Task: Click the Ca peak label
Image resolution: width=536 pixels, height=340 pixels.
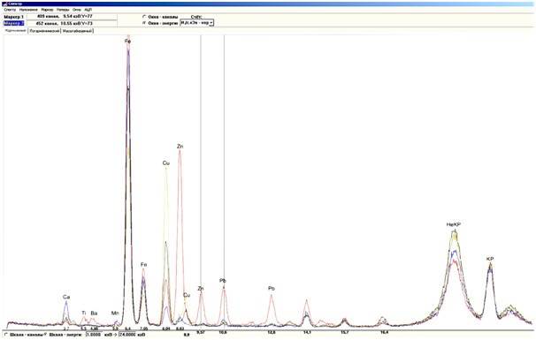Action: click(x=66, y=297)
